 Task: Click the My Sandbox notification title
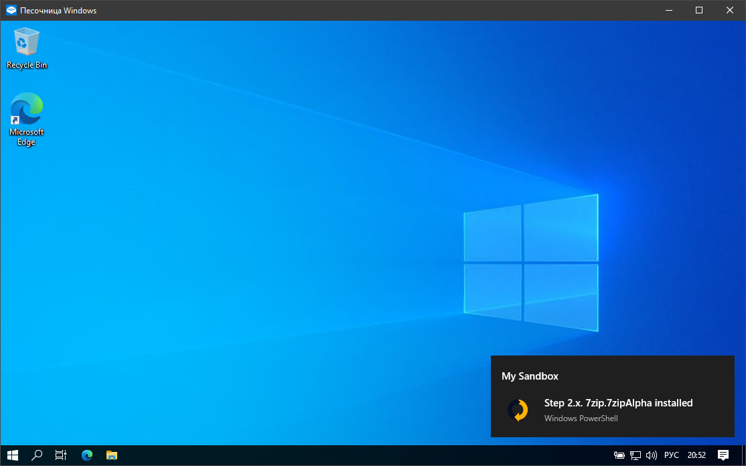point(530,376)
